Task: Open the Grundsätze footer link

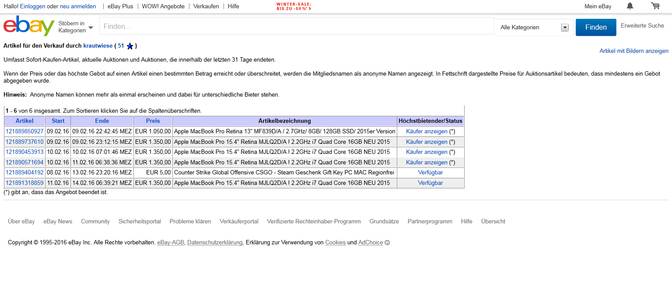Action: click(x=384, y=222)
